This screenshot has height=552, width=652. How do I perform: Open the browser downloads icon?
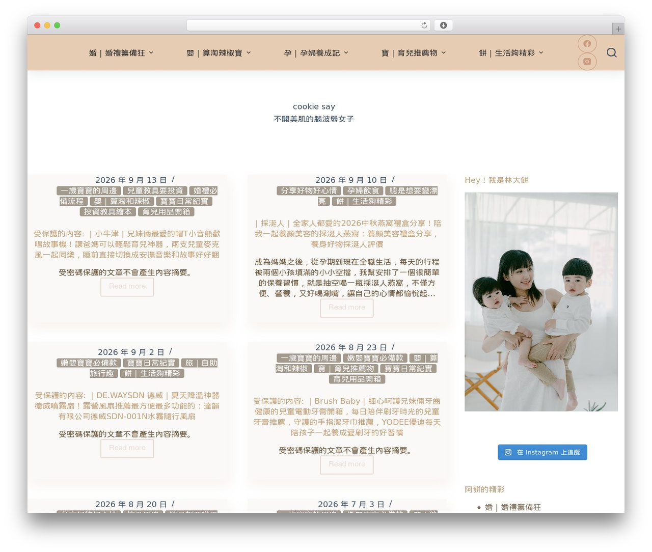(444, 25)
